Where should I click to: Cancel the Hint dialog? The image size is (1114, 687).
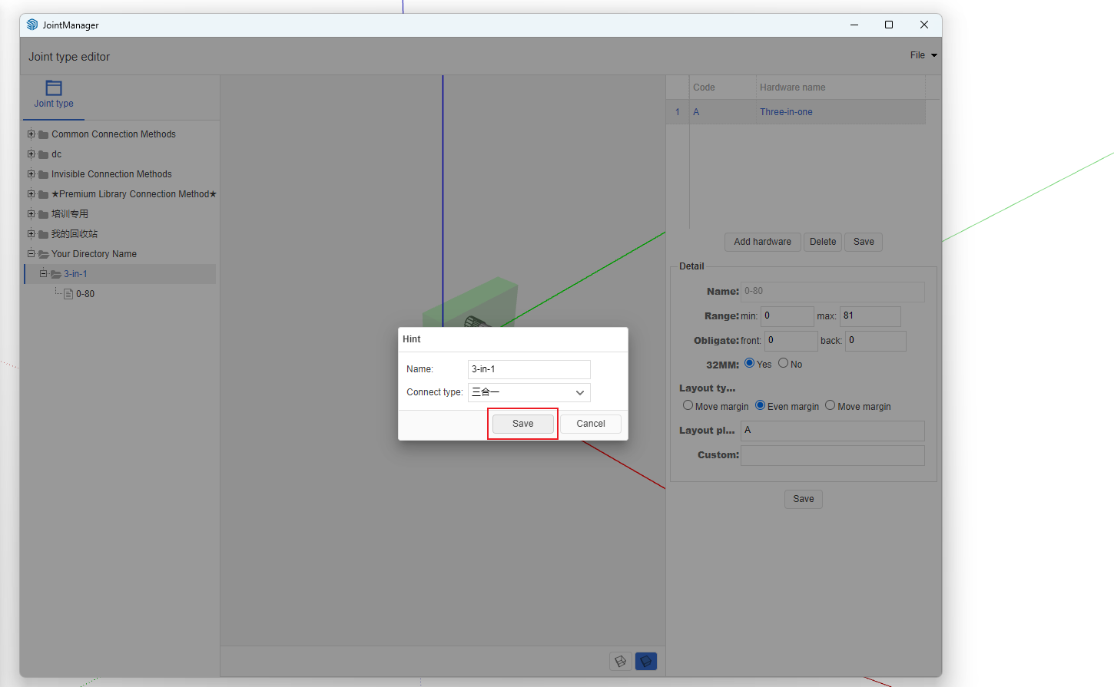(590, 424)
